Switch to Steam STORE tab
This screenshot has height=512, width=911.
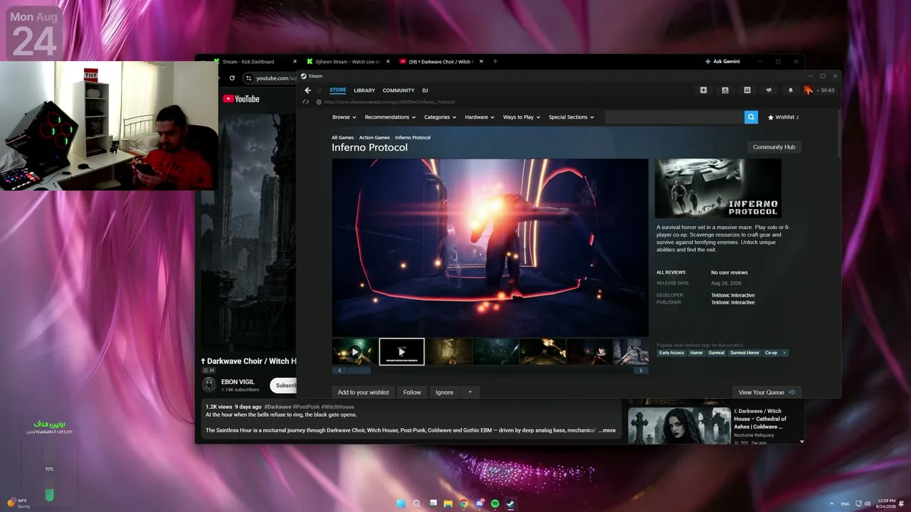338,90
